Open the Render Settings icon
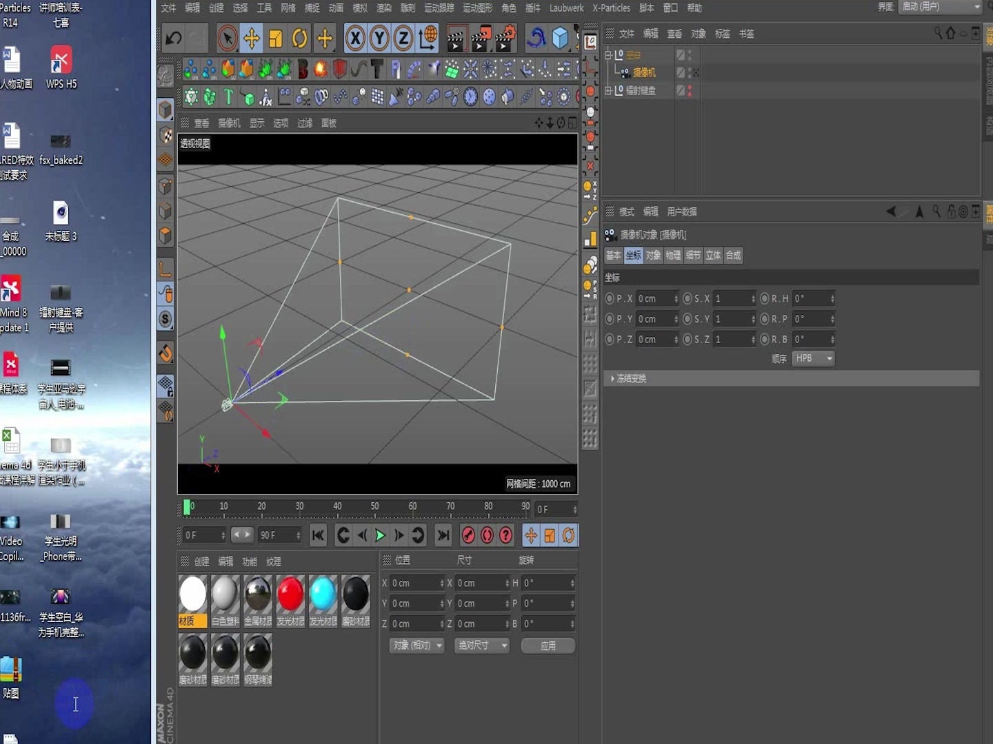 [507, 38]
